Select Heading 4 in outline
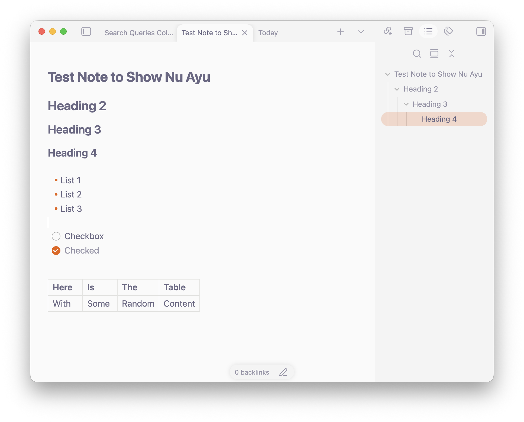 [434, 119]
